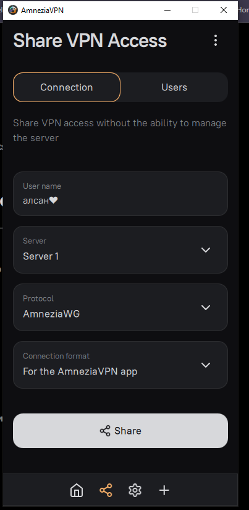Image resolution: width=249 pixels, height=510 pixels.
Task: Click the chevron on Connection format field
Action: (x=206, y=365)
